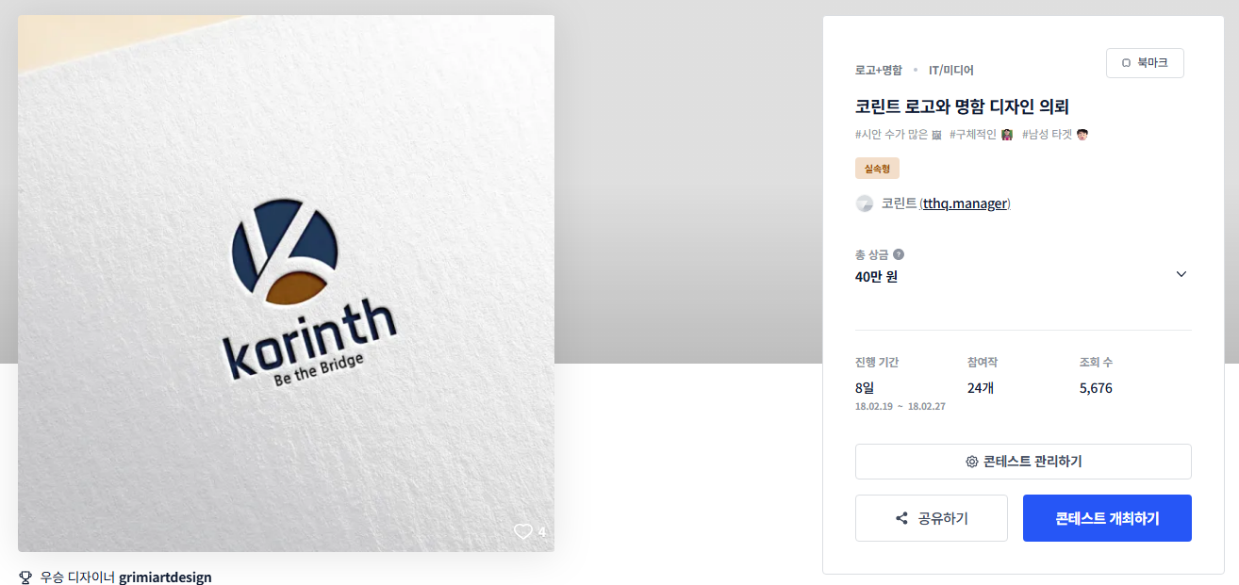Click the #남성 타겟 hashtag
The height and width of the screenshot is (585, 1239).
tap(1055, 135)
